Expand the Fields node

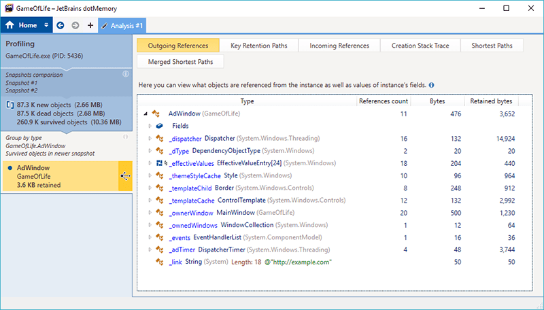(150, 126)
